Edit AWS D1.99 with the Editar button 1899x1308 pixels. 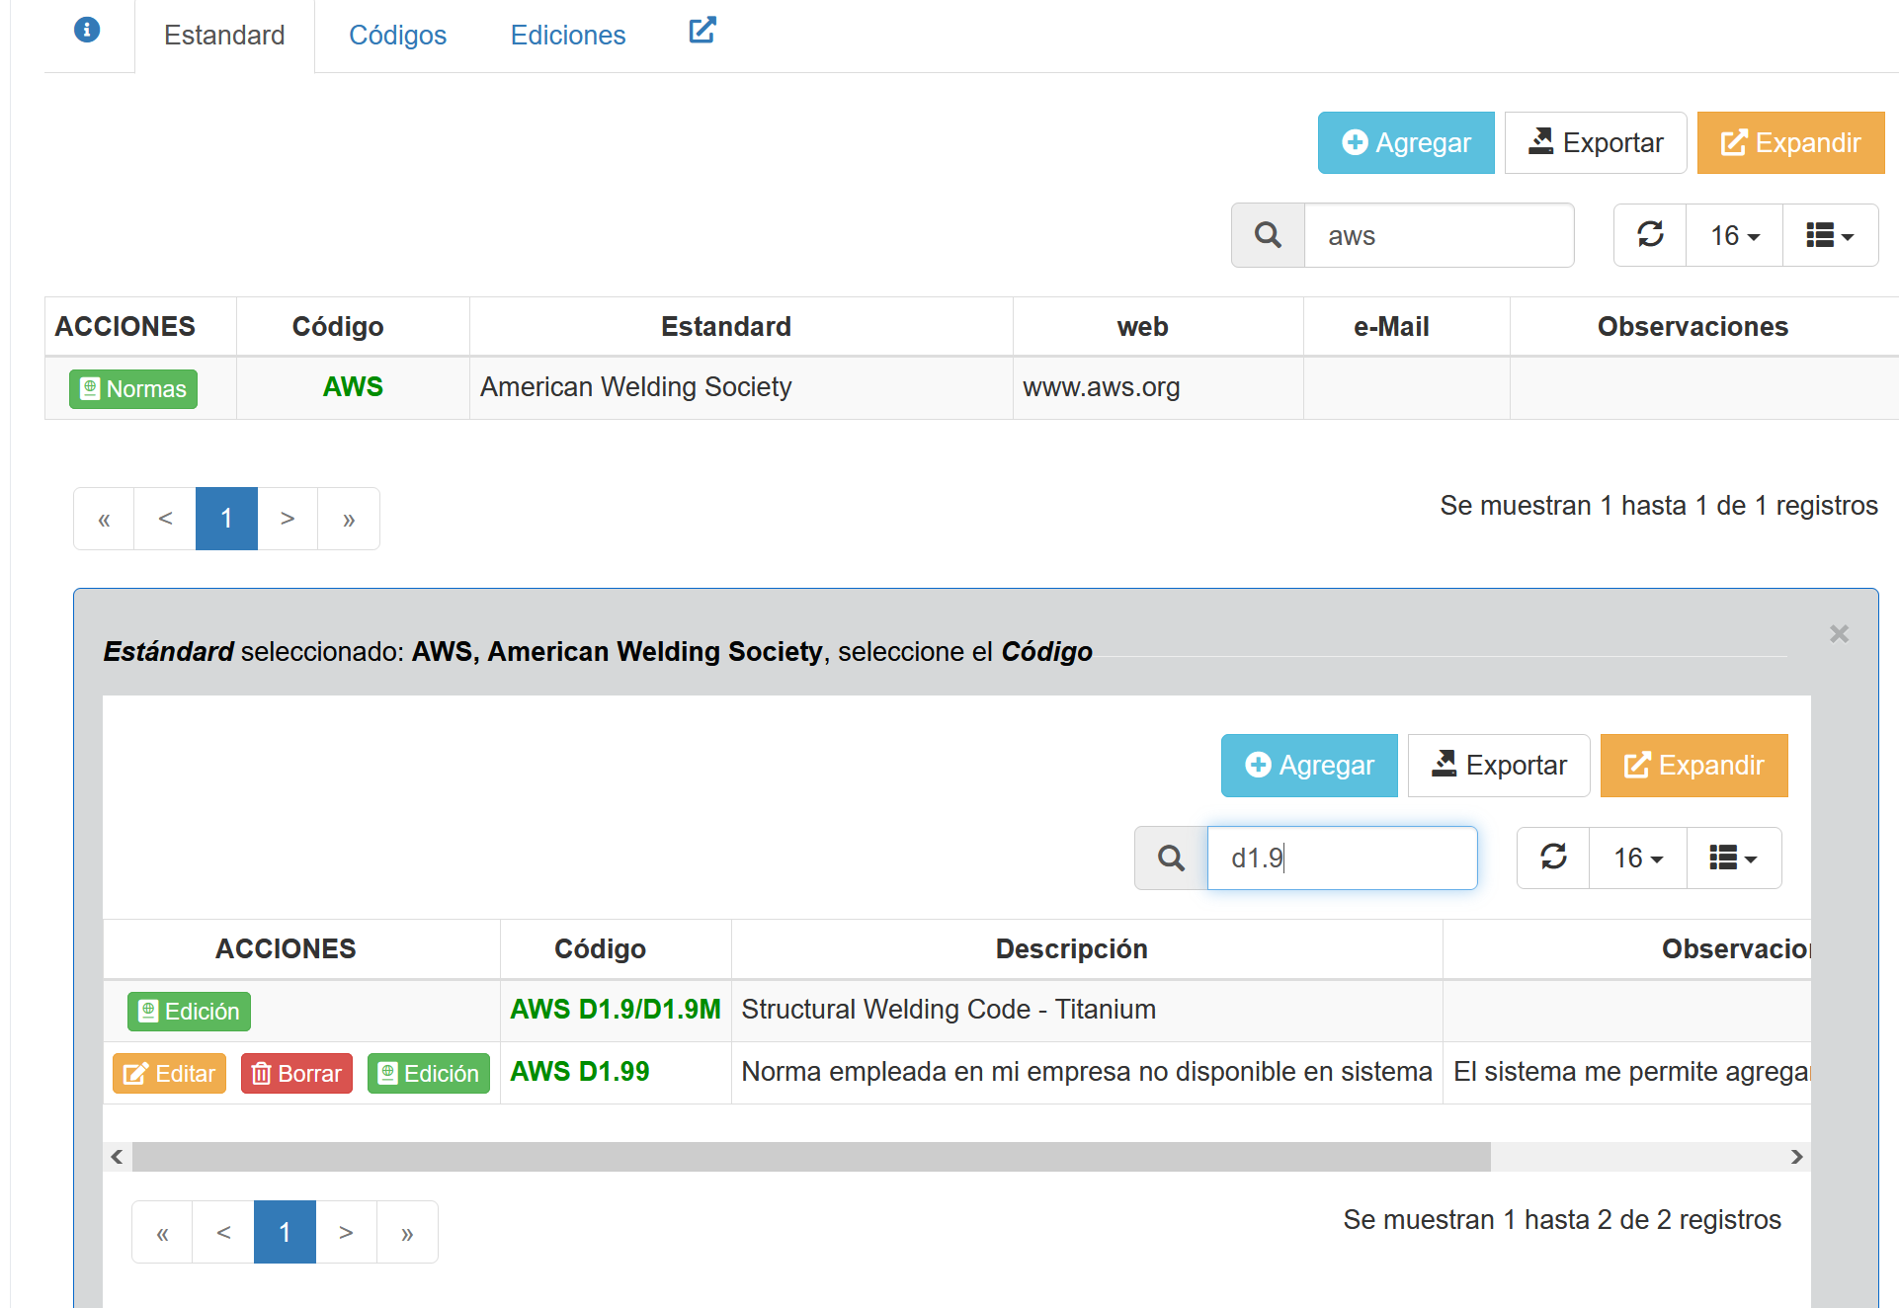click(x=169, y=1073)
